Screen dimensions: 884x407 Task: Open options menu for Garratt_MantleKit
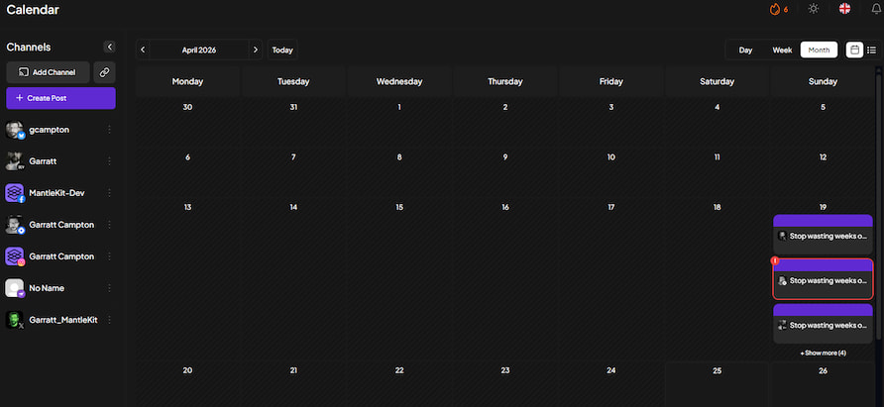pos(109,320)
